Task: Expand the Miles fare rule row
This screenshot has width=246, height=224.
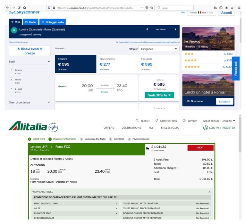Action: 76,208
